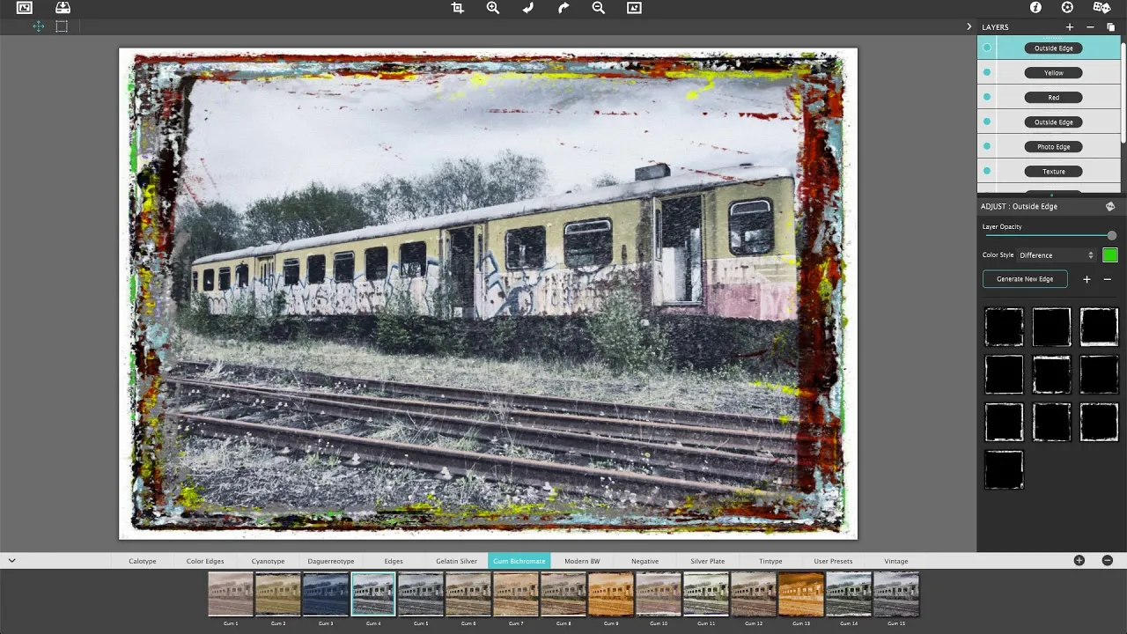Click the fit-image-to-screen icon
The image size is (1127, 634).
(634, 8)
